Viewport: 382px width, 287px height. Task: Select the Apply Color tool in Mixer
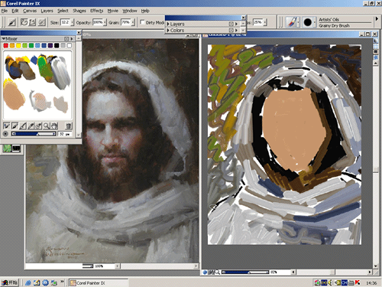tap(15, 126)
